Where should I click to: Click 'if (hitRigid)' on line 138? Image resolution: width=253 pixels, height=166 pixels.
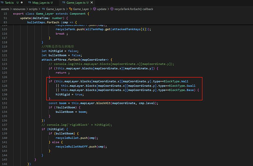coord(53,129)
